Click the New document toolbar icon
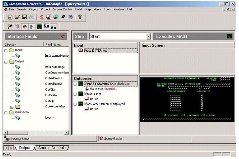The image size is (239, 159). 10,17
